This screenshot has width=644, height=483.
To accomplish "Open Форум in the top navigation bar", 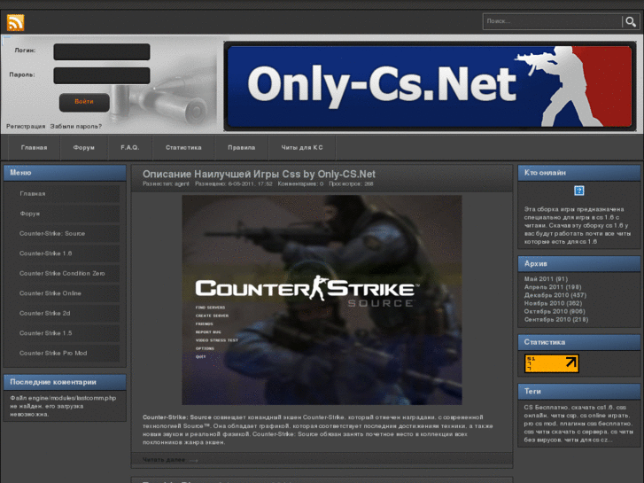I will (84, 148).
